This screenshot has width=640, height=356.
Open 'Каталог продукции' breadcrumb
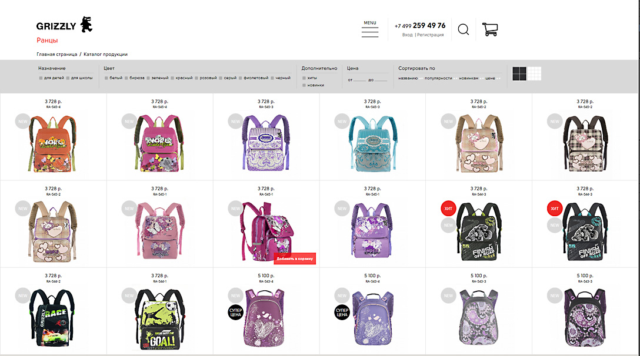pos(105,54)
